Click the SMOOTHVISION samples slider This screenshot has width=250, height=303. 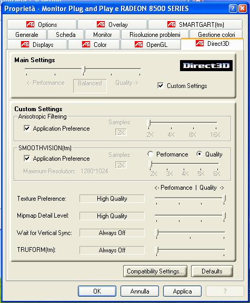tap(184, 164)
